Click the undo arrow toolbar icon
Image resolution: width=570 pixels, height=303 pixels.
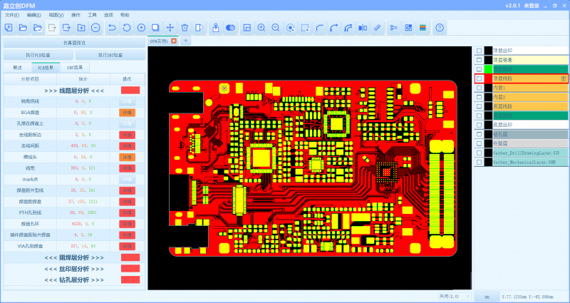pos(113,28)
